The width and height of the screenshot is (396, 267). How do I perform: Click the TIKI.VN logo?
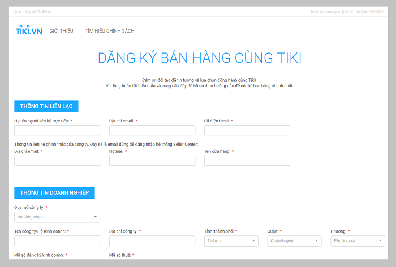pos(29,30)
